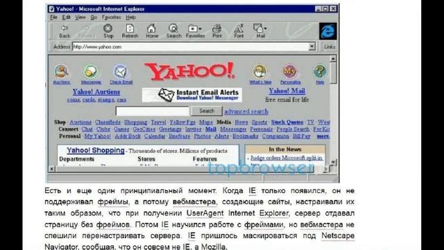The width and height of the screenshot is (444, 250).
Task: Click the Briefcase link
Action: 179,136
